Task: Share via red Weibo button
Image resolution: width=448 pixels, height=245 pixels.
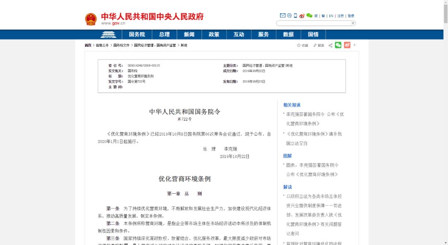Action: [347, 45]
